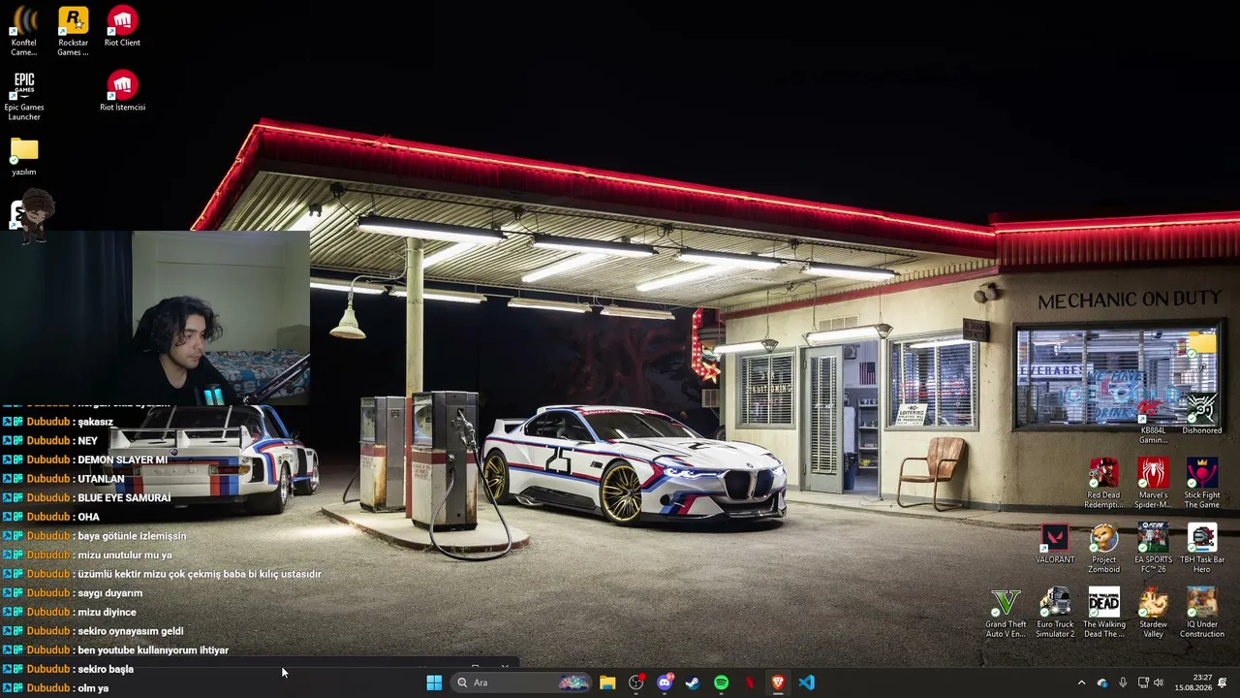
Task: Switch to the Brave browser window
Action: click(778, 682)
